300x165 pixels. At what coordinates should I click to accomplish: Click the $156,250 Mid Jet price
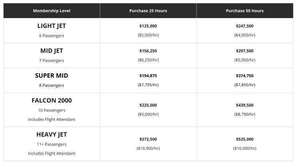tap(148, 51)
